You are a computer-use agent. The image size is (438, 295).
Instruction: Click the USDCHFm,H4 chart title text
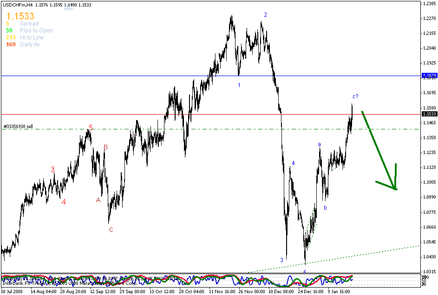[19, 5]
